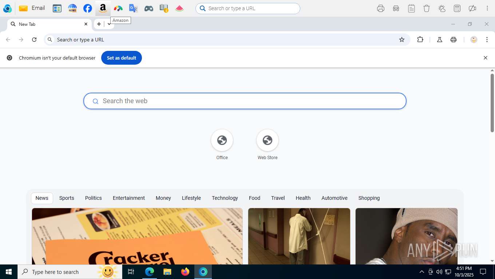The height and width of the screenshot is (279, 495).
Task: Focus the top bar Search or type URL field
Action: pyautogui.click(x=248, y=8)
